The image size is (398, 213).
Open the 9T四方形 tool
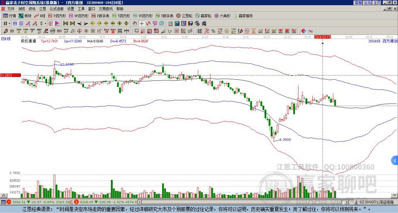[143, 16]
